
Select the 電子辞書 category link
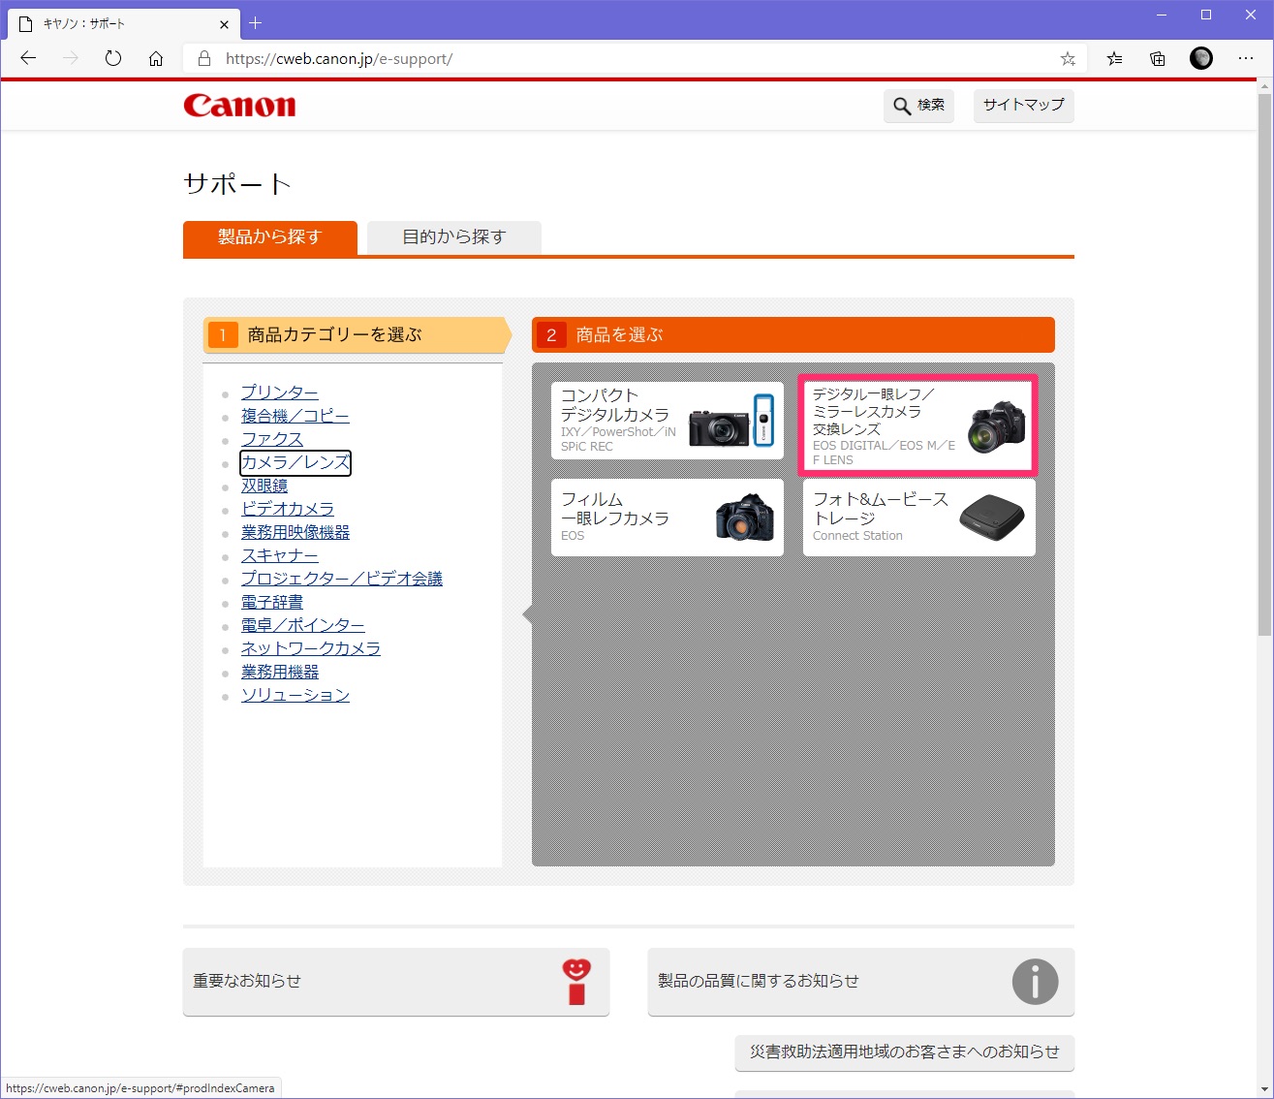[272, 602]
